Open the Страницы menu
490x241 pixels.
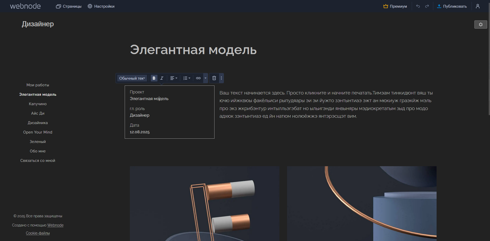click(68, 6)
